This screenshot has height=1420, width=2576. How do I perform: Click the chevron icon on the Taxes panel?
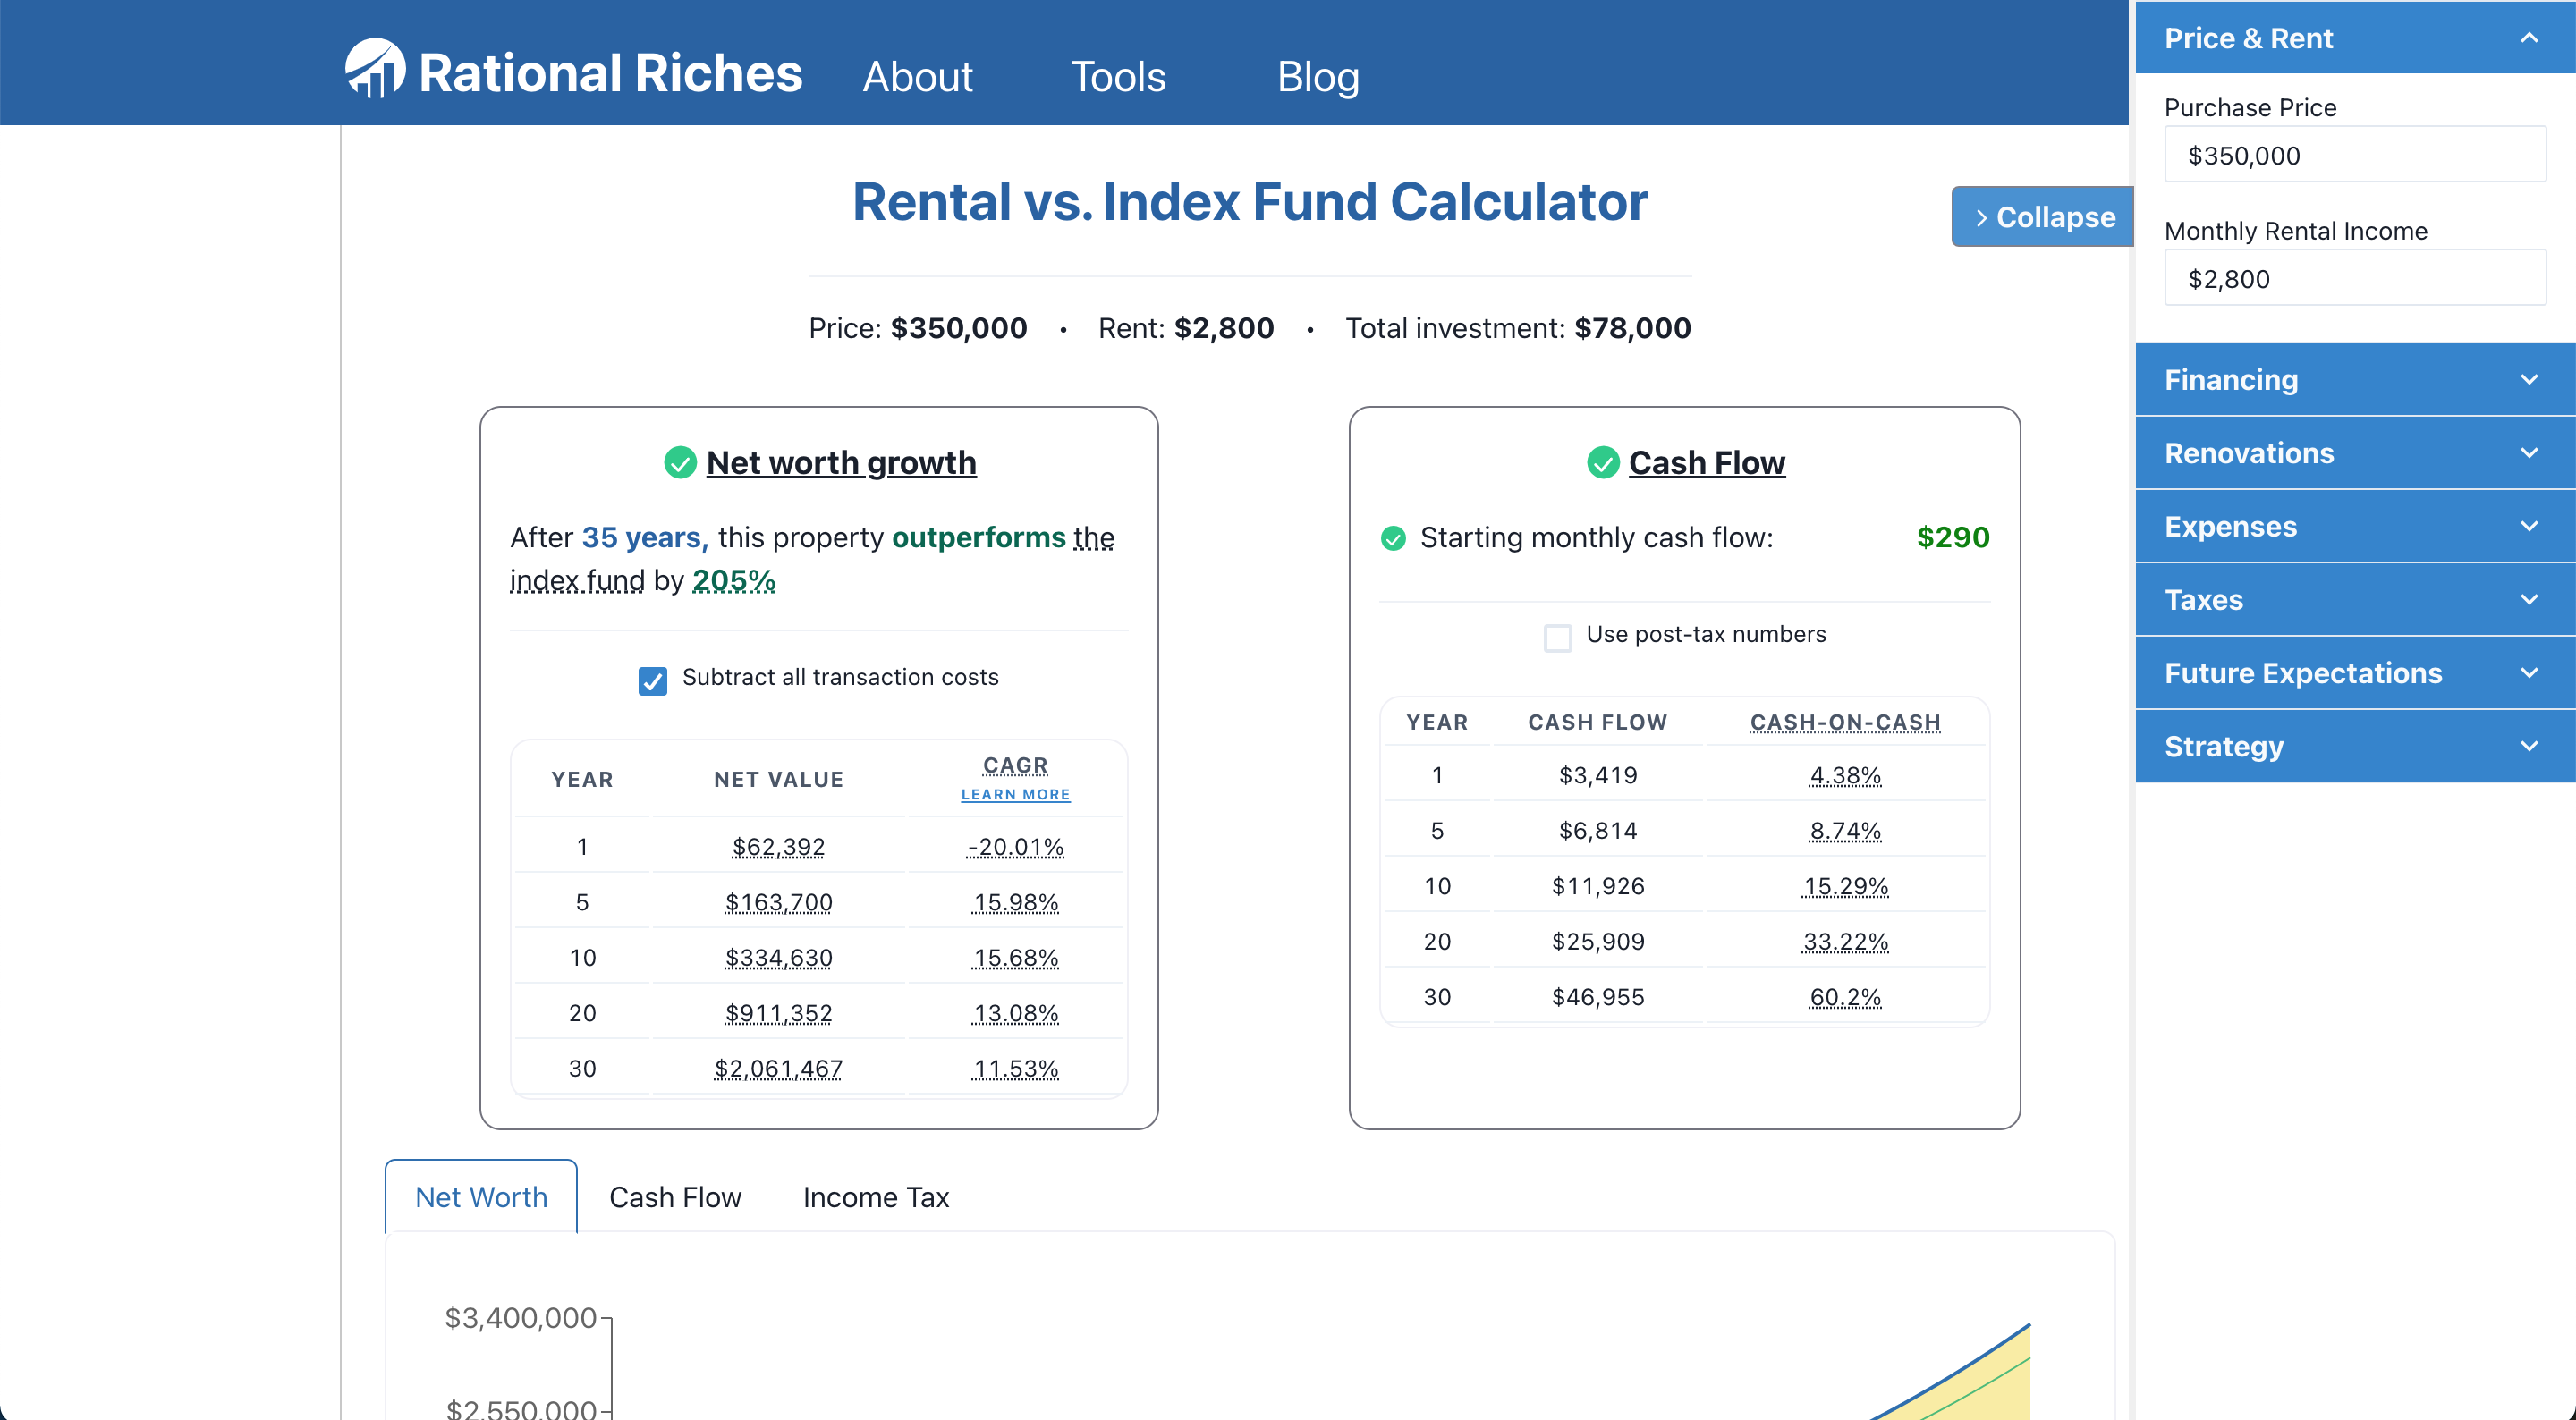point(2529,599)
